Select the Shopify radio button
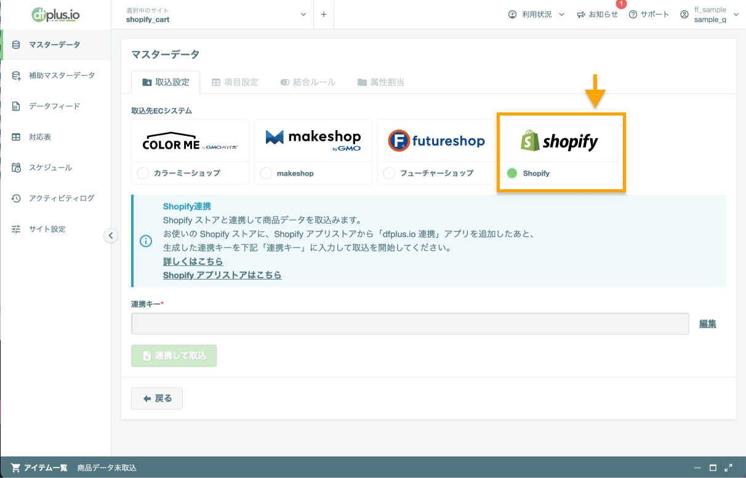Image resolution: width=746 pixels, height=478 pixels. click(512, 173)
